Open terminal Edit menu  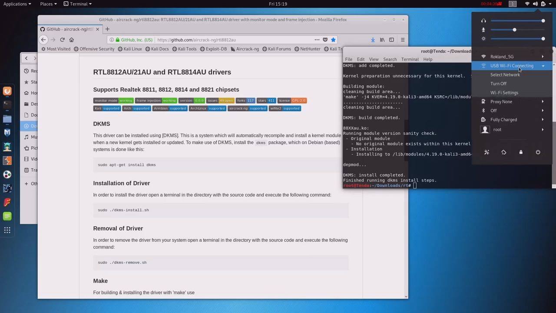coord(361,59)
